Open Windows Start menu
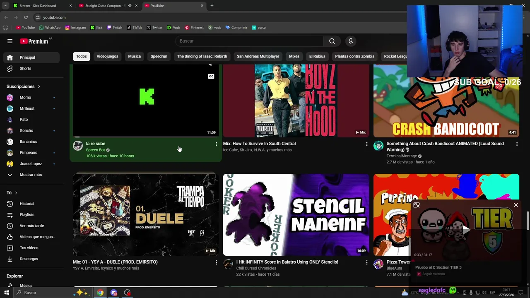The height and width of the screenshot is (298, 530). 6,293
